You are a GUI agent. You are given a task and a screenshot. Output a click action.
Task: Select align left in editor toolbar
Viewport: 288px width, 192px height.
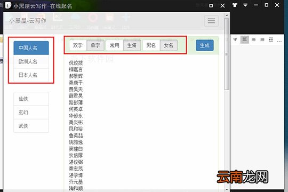click(245, 39)
